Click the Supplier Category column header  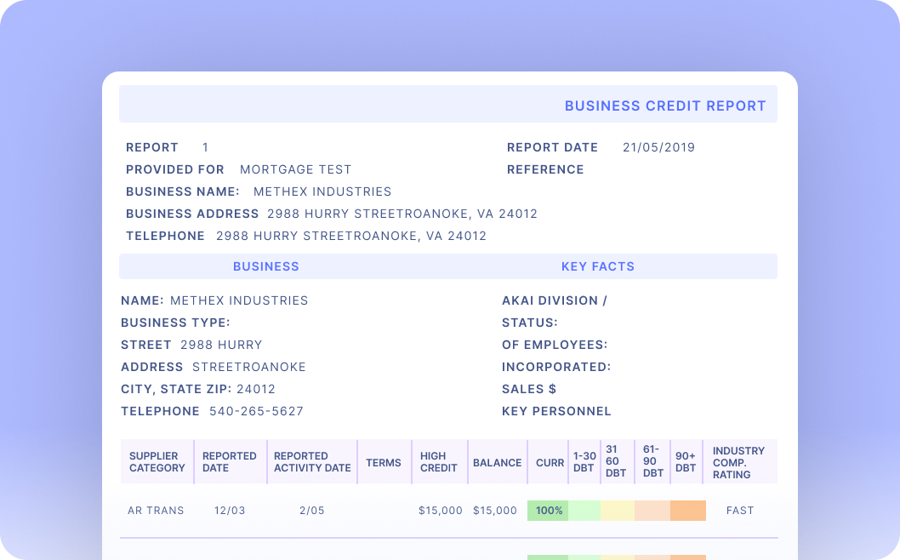pyautogui.click(x=157, y=462)
